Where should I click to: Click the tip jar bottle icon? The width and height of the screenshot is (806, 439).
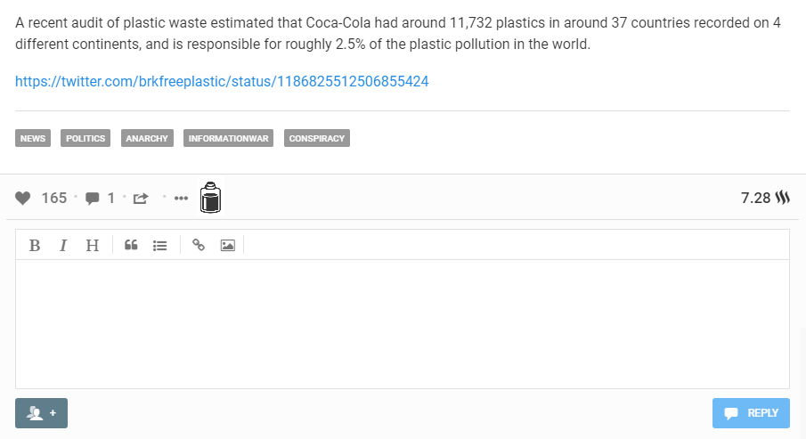pyautogui.click(x=210, y=198)
